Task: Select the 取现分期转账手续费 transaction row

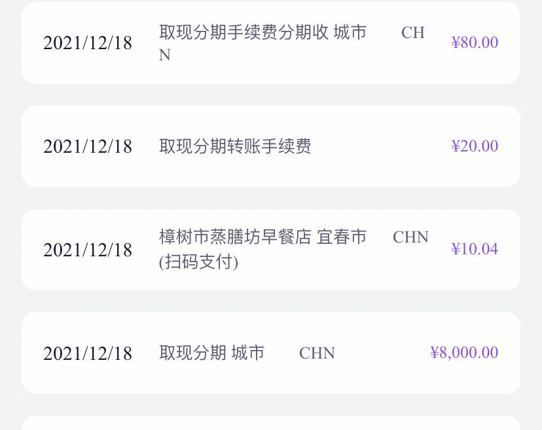Action: pos(271,146)
